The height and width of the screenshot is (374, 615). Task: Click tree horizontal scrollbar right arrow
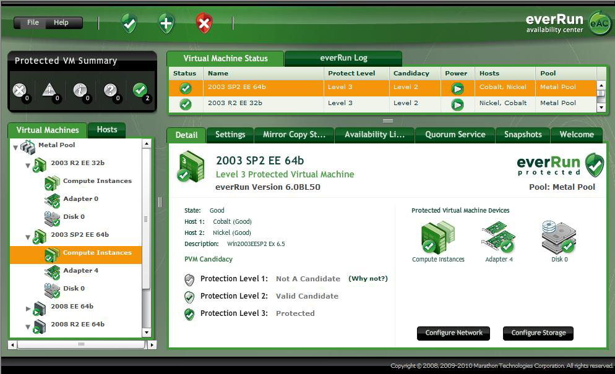click(152, 345)
